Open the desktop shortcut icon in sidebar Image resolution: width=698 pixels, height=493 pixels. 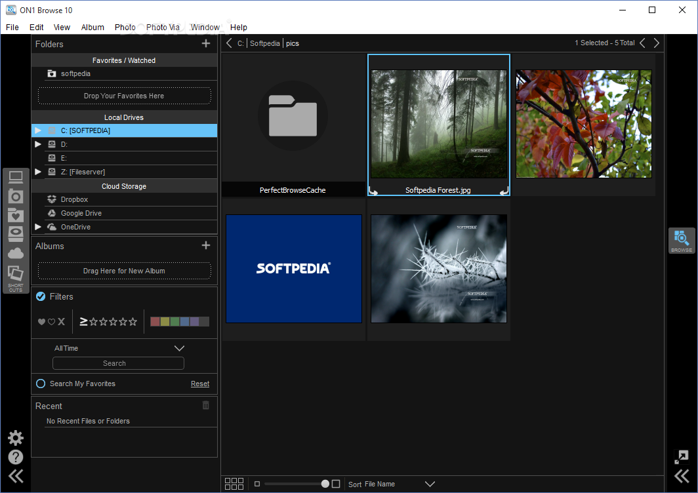(x=16, y=177)
